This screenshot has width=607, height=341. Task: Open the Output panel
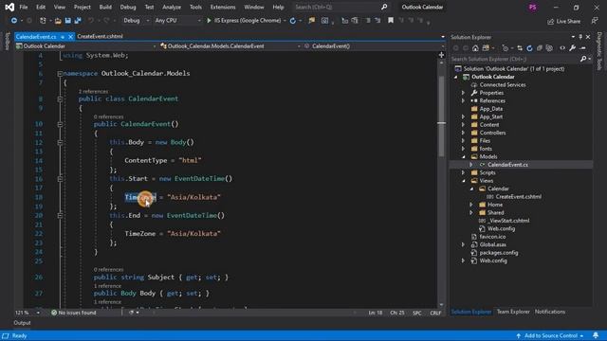pyautogui.click(x=22, y=323)
